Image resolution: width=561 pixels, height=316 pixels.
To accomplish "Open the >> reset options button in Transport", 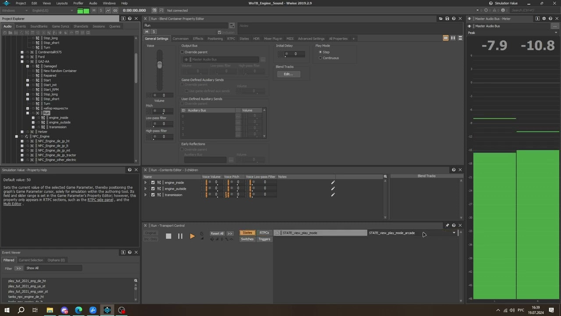I will pos(230,233).
